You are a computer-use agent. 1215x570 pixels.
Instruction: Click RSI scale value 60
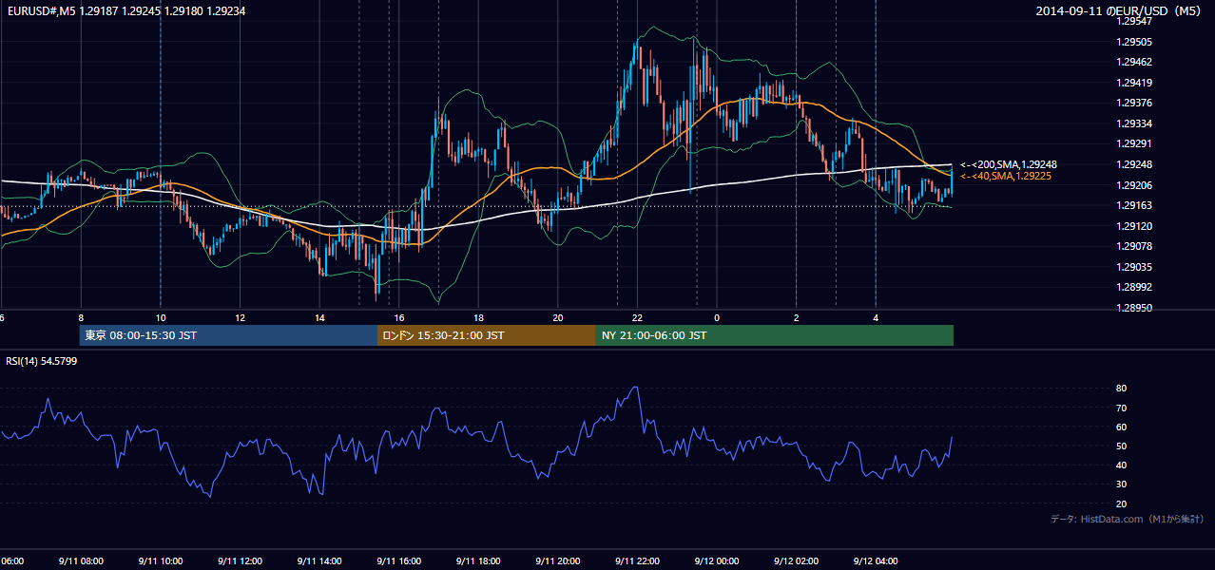[1121, 427]
